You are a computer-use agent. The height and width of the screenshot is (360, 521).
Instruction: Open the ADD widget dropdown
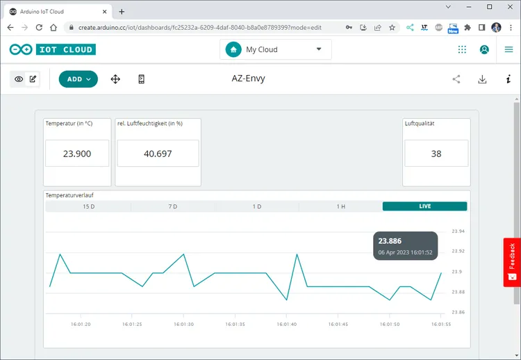click(x=78, y=79)
